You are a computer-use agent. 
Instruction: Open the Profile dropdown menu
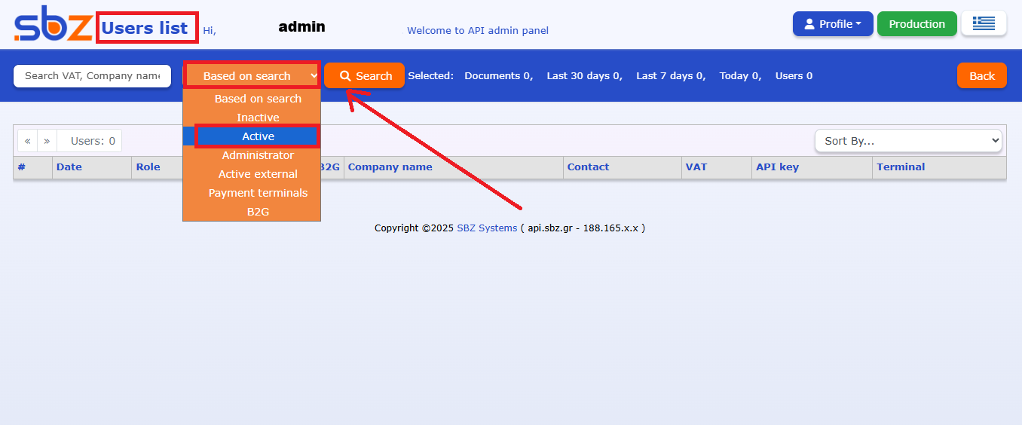pyautogui.click(x=832, y=24)
